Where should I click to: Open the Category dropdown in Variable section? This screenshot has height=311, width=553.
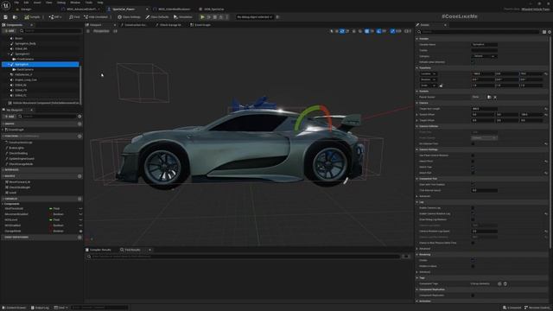484,56
